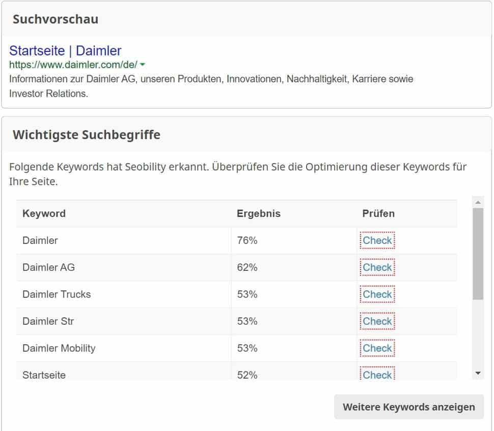The image size is (494, 431).
Task: Click Check link for Daimler Str
Action: coord(377,321)
